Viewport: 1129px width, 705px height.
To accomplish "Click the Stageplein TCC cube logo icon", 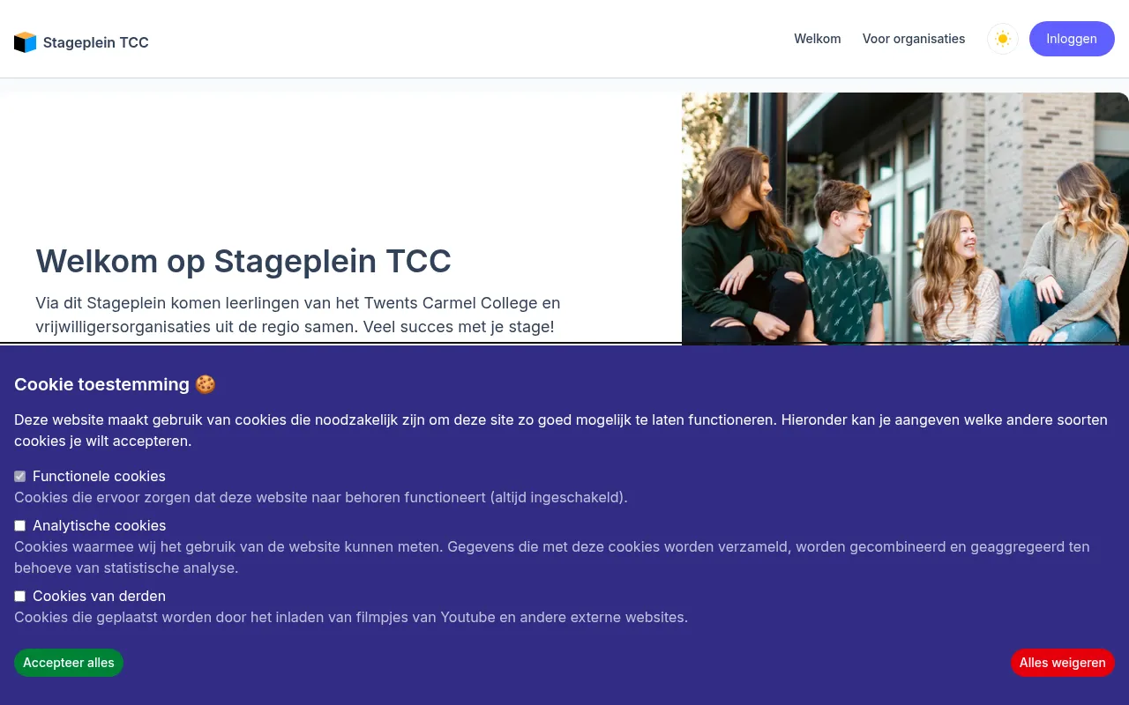I will (26, 42).
